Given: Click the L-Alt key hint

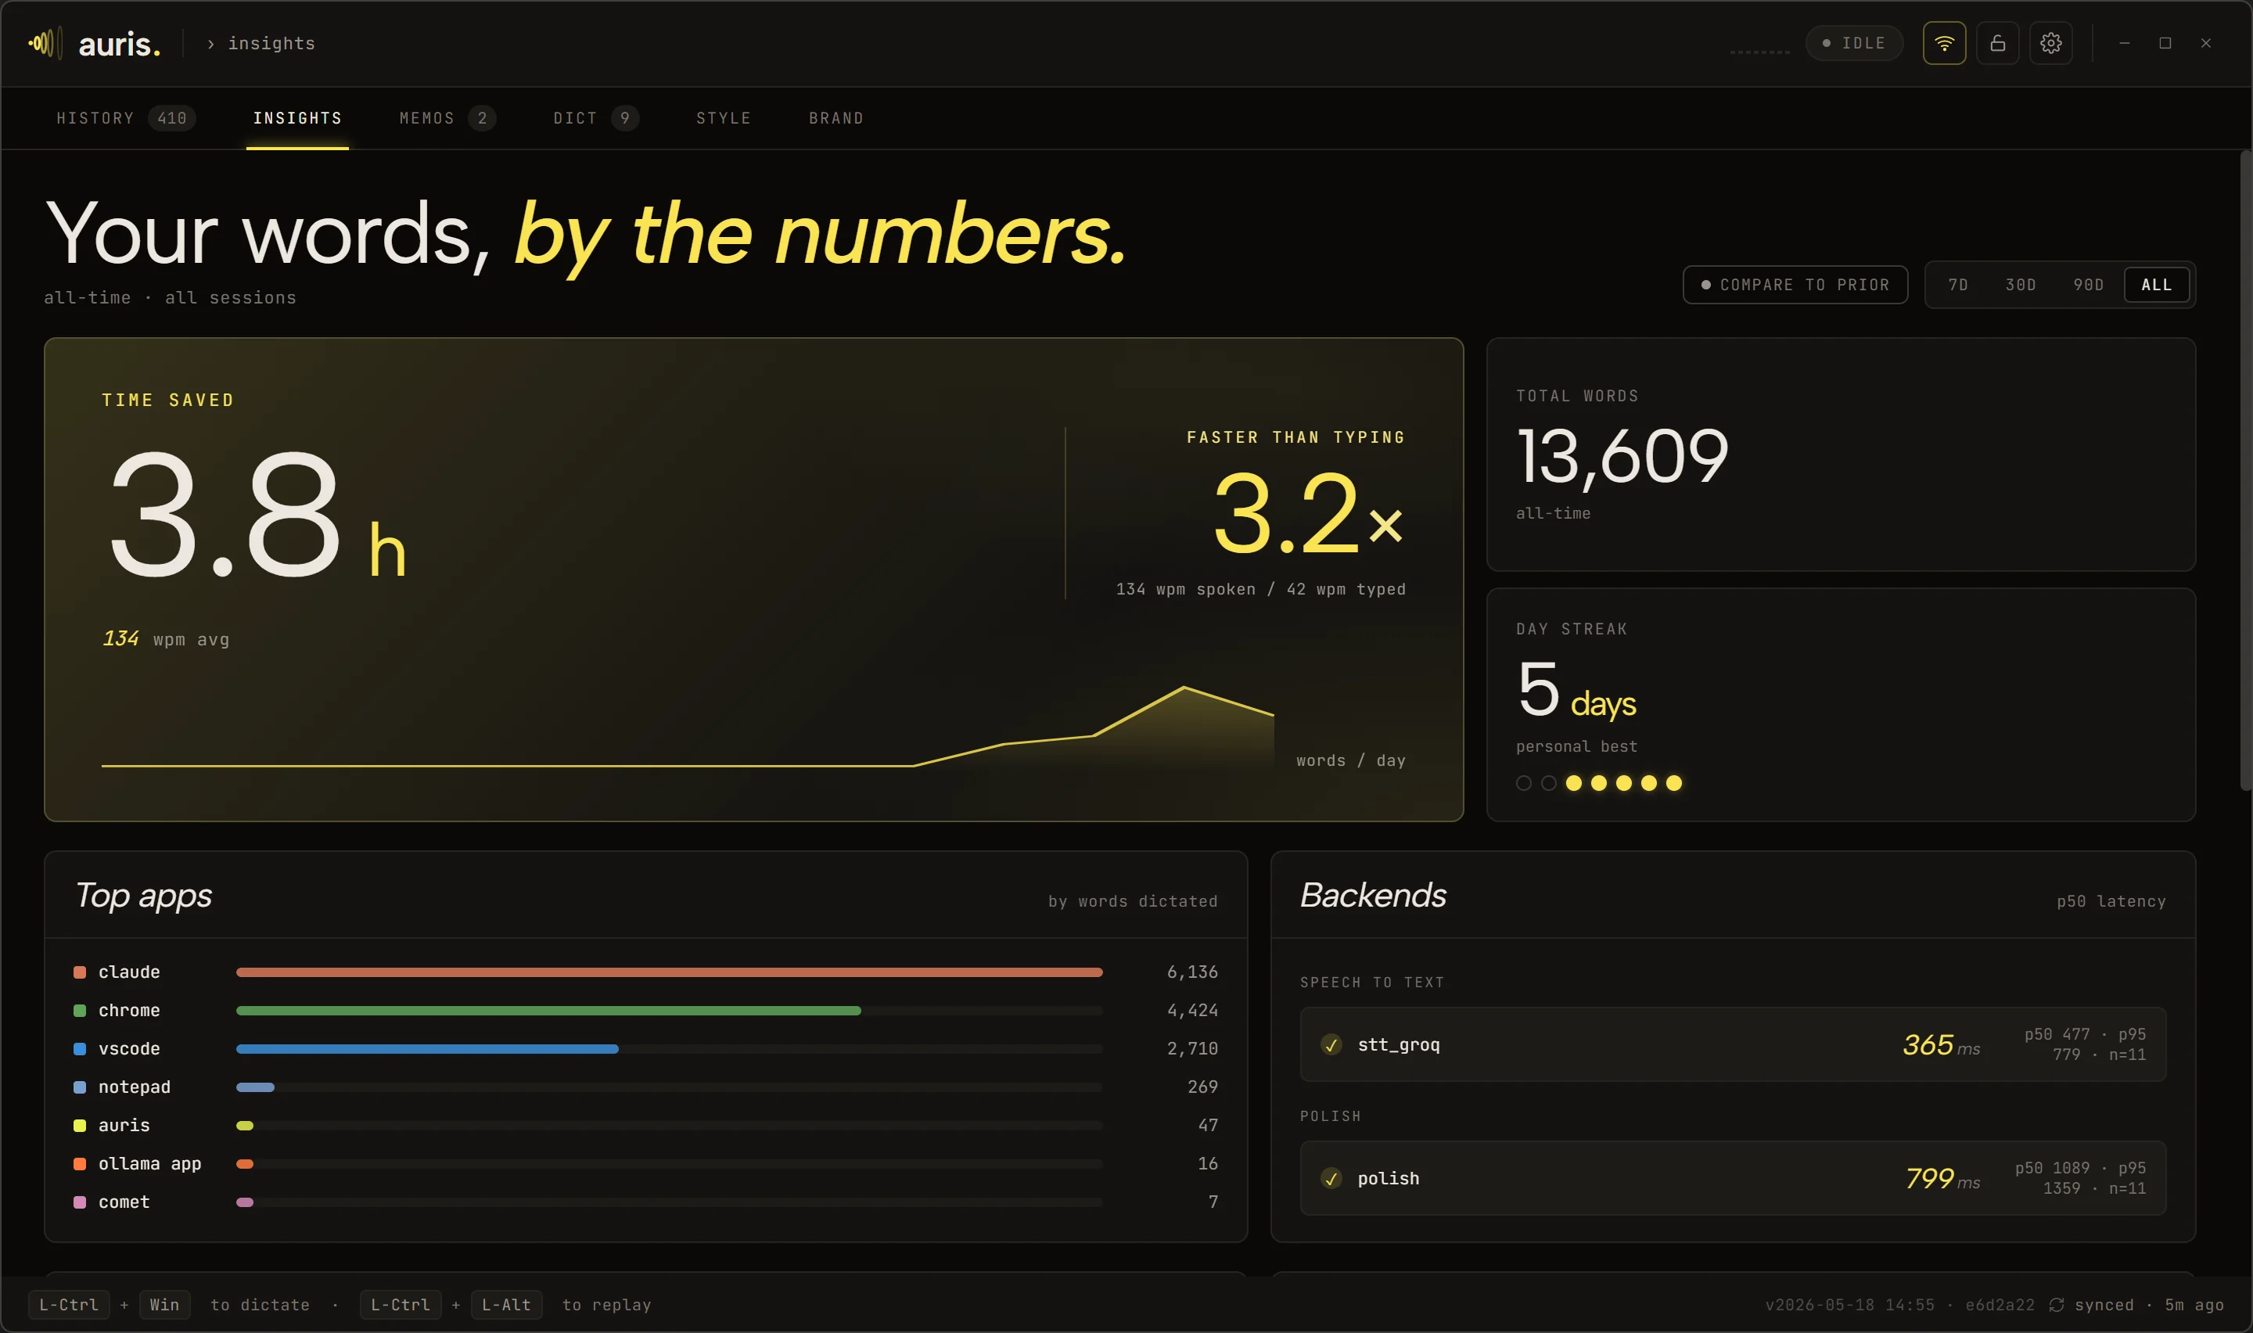Looking at the screenshot, I should tap(506, 1304).
